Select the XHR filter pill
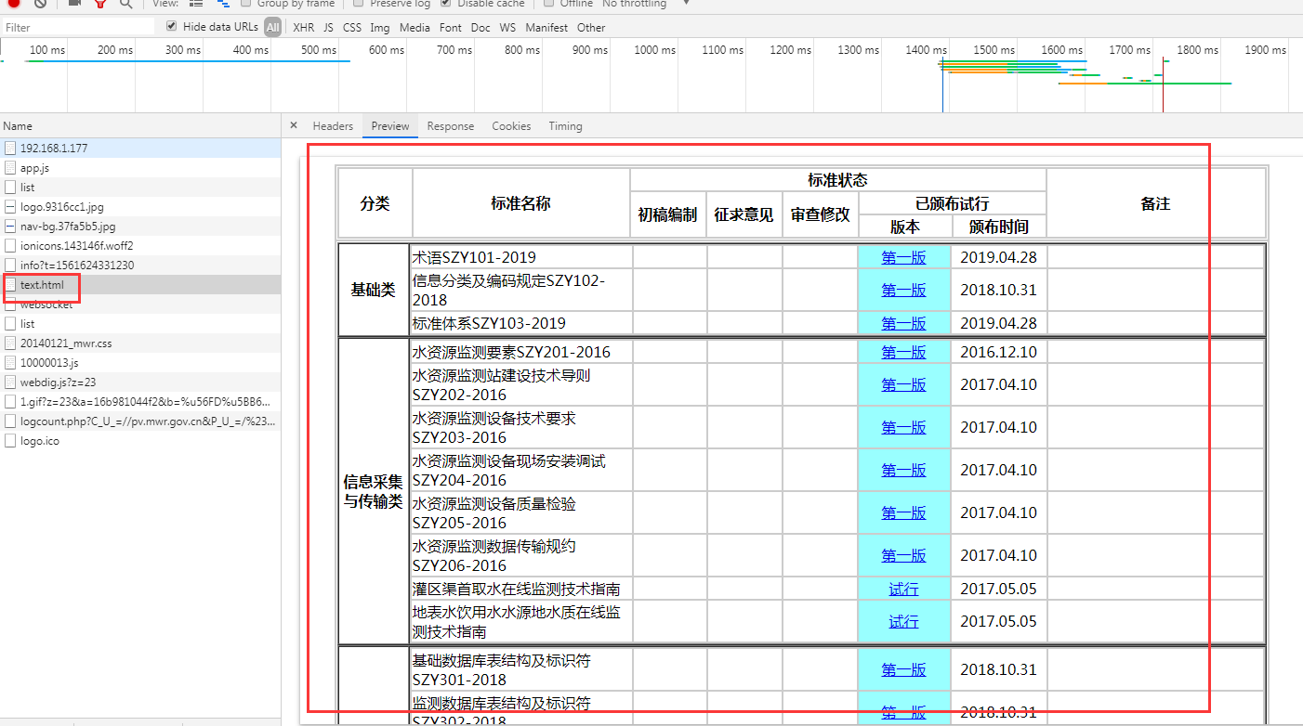 point(303,27)
